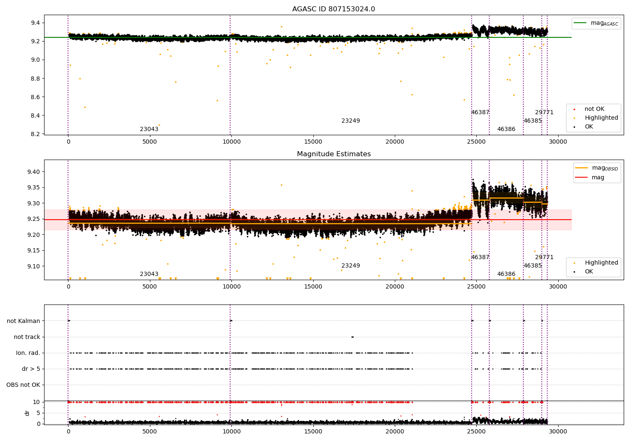
Task: Click OBSID 46386 label in AGASC plot
Action: click(x=506, y=129)
